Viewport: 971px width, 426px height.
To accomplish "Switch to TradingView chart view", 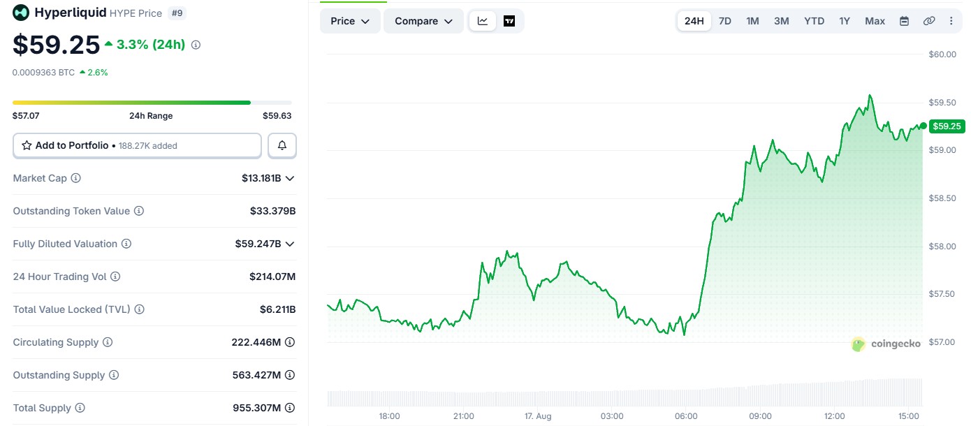I will point(509,21).
